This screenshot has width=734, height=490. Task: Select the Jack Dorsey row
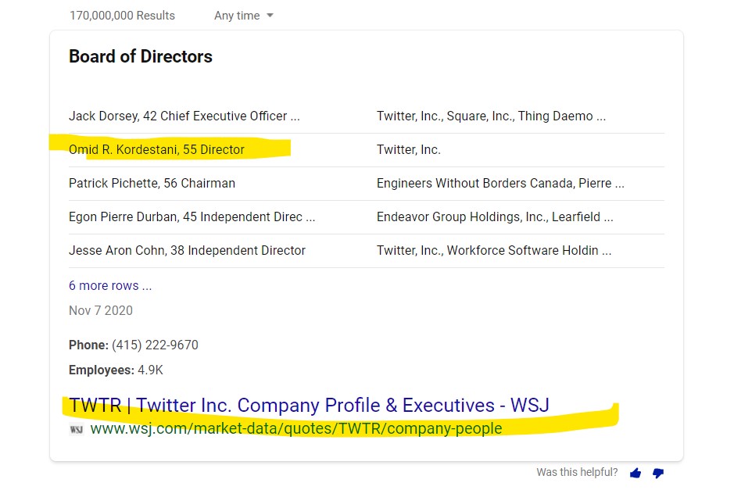(x=367, y=116)
